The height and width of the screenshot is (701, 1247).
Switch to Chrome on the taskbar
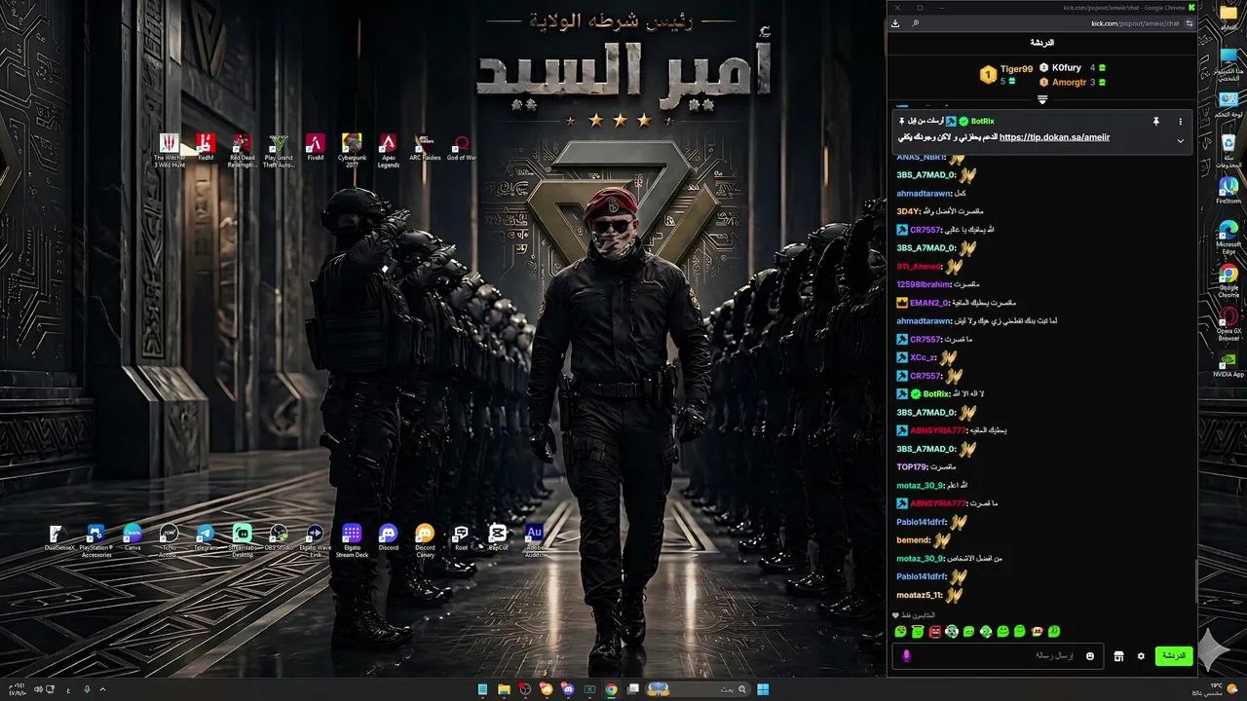611,689
